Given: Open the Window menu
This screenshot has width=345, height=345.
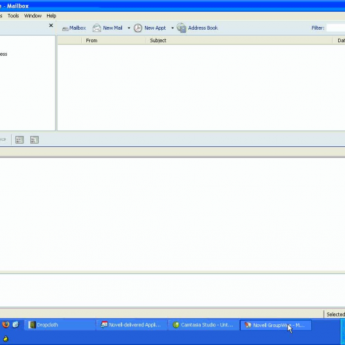Looking at the screenshot, I should click(32, 16).
